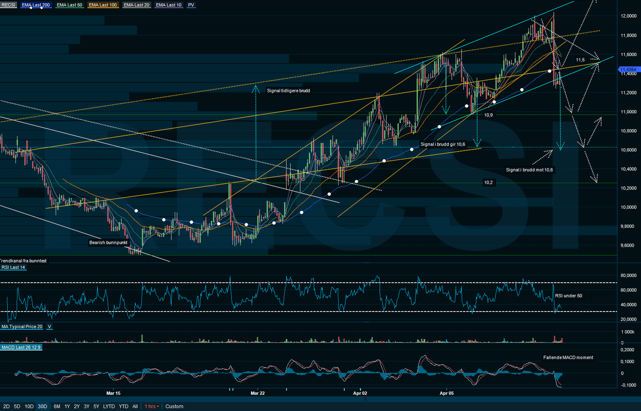
Task: Open the MA Typical Price 20 label
Action: coord(22,326)
